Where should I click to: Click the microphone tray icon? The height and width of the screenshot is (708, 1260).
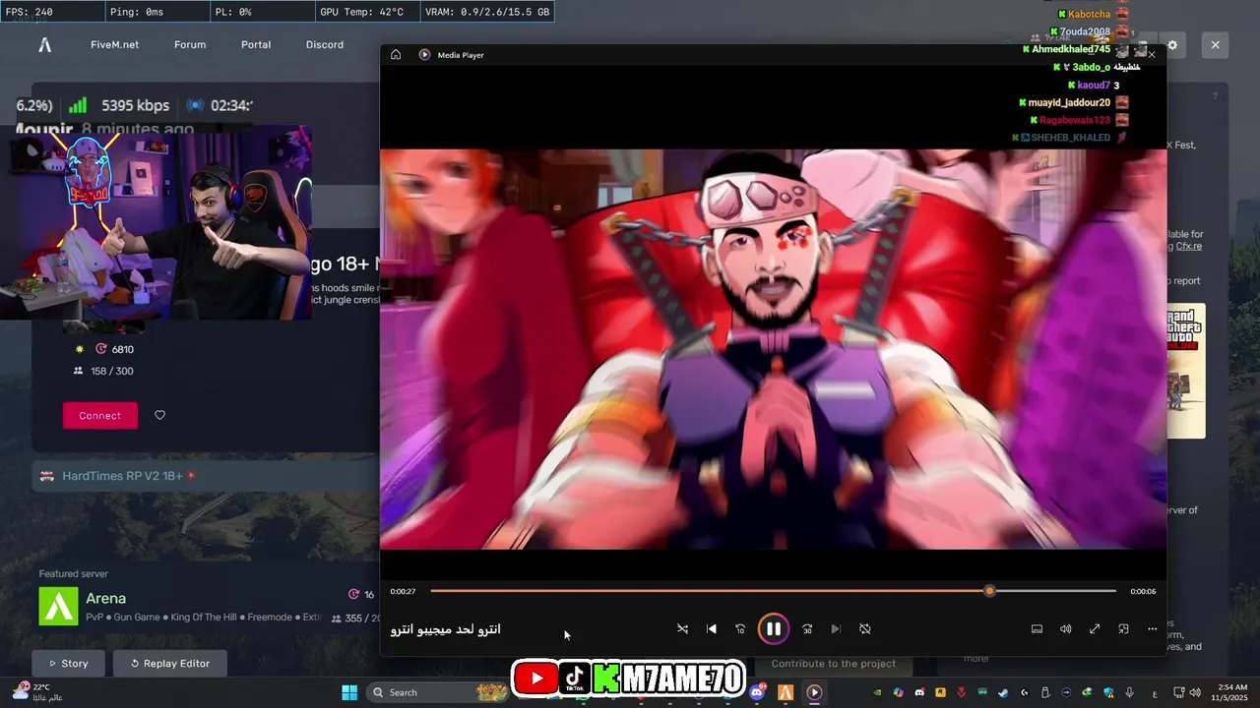click(x=1129, y=692)
